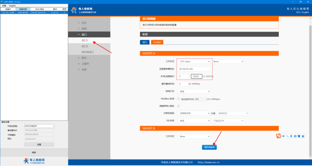This screenshot has width=312, height=166.
Task: Click the Sogou input method S icon
Action: [x=279, y=136]
